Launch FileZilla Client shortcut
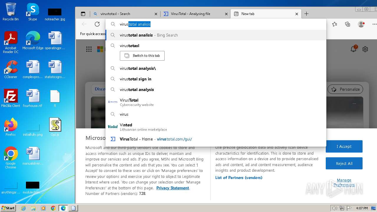Screen dimensions: 377x212 click(11, 98)
